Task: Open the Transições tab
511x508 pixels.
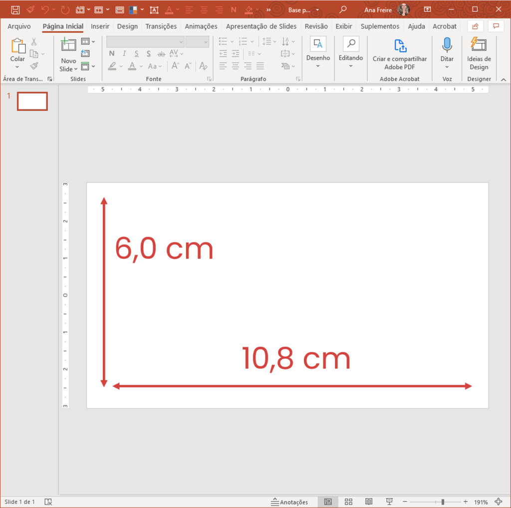Action: coord(161,26)
